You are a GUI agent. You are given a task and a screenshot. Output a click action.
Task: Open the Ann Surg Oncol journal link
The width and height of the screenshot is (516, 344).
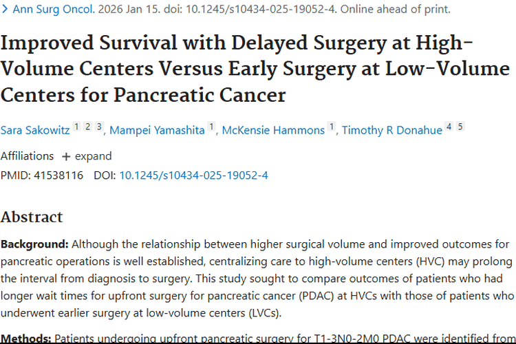pos(43,10)
